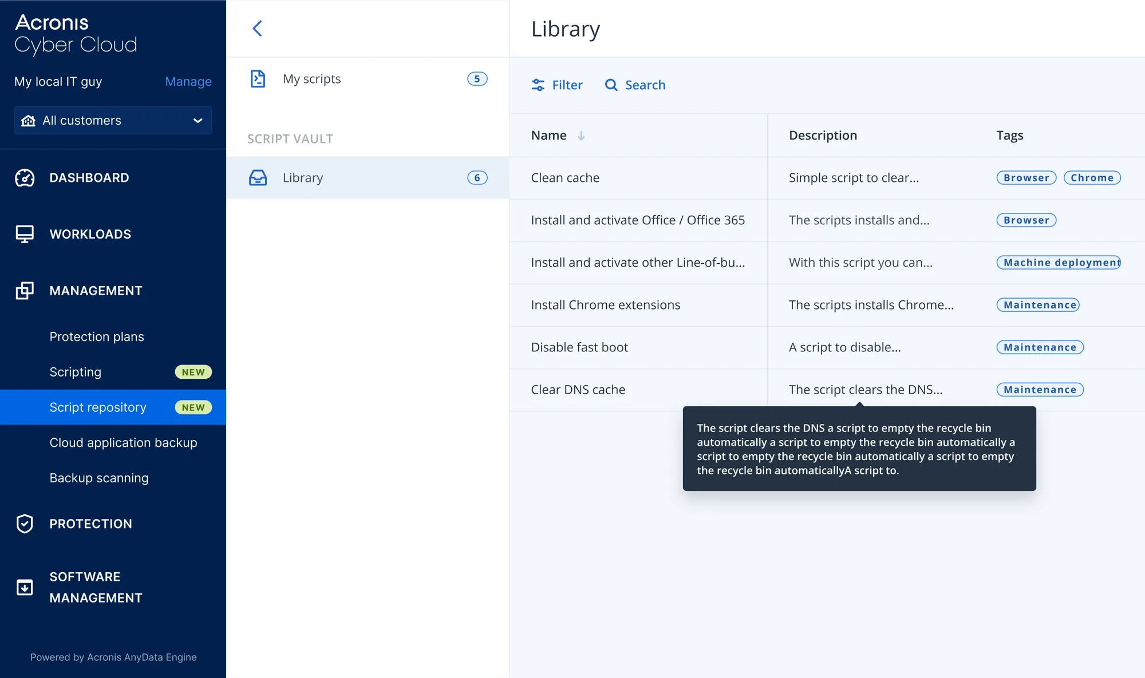Click the Manage link
The height and width of the screenshot is (678, 1145).
(x=188, y=82)
